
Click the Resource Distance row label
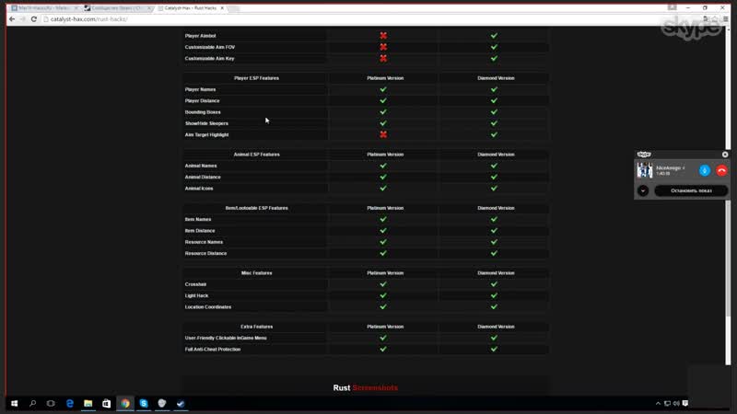coord(205,254)
